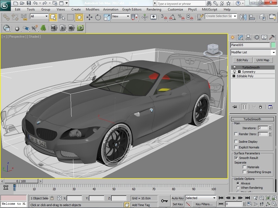Open the Rendering menu
Screen dimensions: 278x208
(154, 9)
